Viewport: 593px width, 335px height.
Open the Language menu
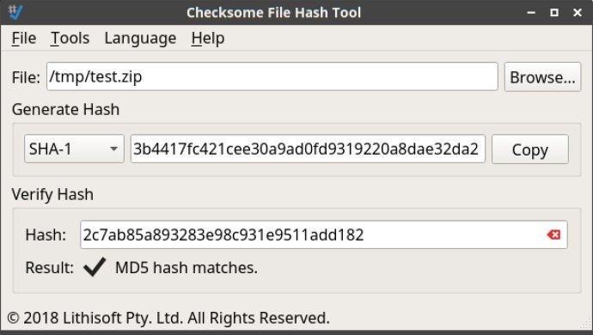pos(140,38)
